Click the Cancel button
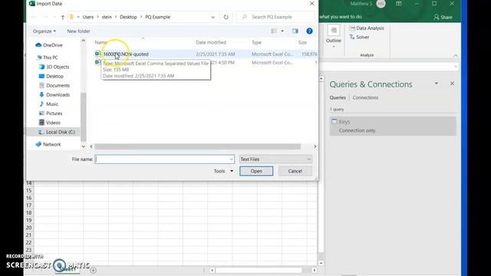The height and width of the screenshot is (276, 491). point(295,171)
